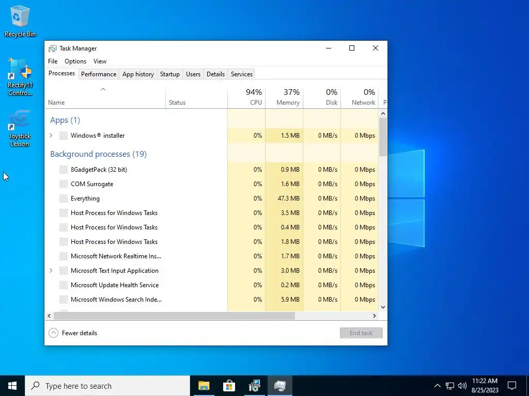Select the Microsoft Windows Search Indexer 5.9 MB cell
529x396 pixels.
click(x=284, y=300)
